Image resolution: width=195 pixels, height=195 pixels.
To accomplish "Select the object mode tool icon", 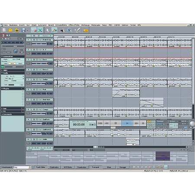I will 55,30.
